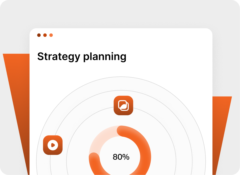The width and height of the screenshot is (240, 175).
Task: Select the word Strategy in the title
Action: click(x=59, y=57)
